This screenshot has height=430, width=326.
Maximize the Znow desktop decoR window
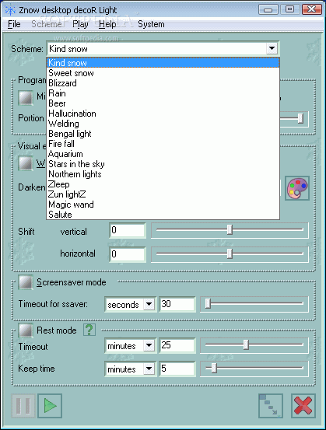tap(289, 10)
